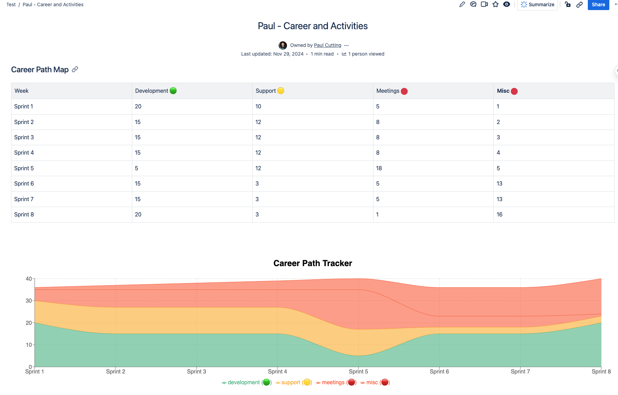The height and width of the screenshot is (395, 618).
Task: Navigate to the Test breadcrumb
Action: coord(11,5)
